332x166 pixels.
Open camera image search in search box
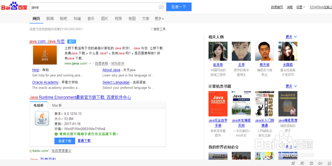pyautogui.click(x=161, y=7)
